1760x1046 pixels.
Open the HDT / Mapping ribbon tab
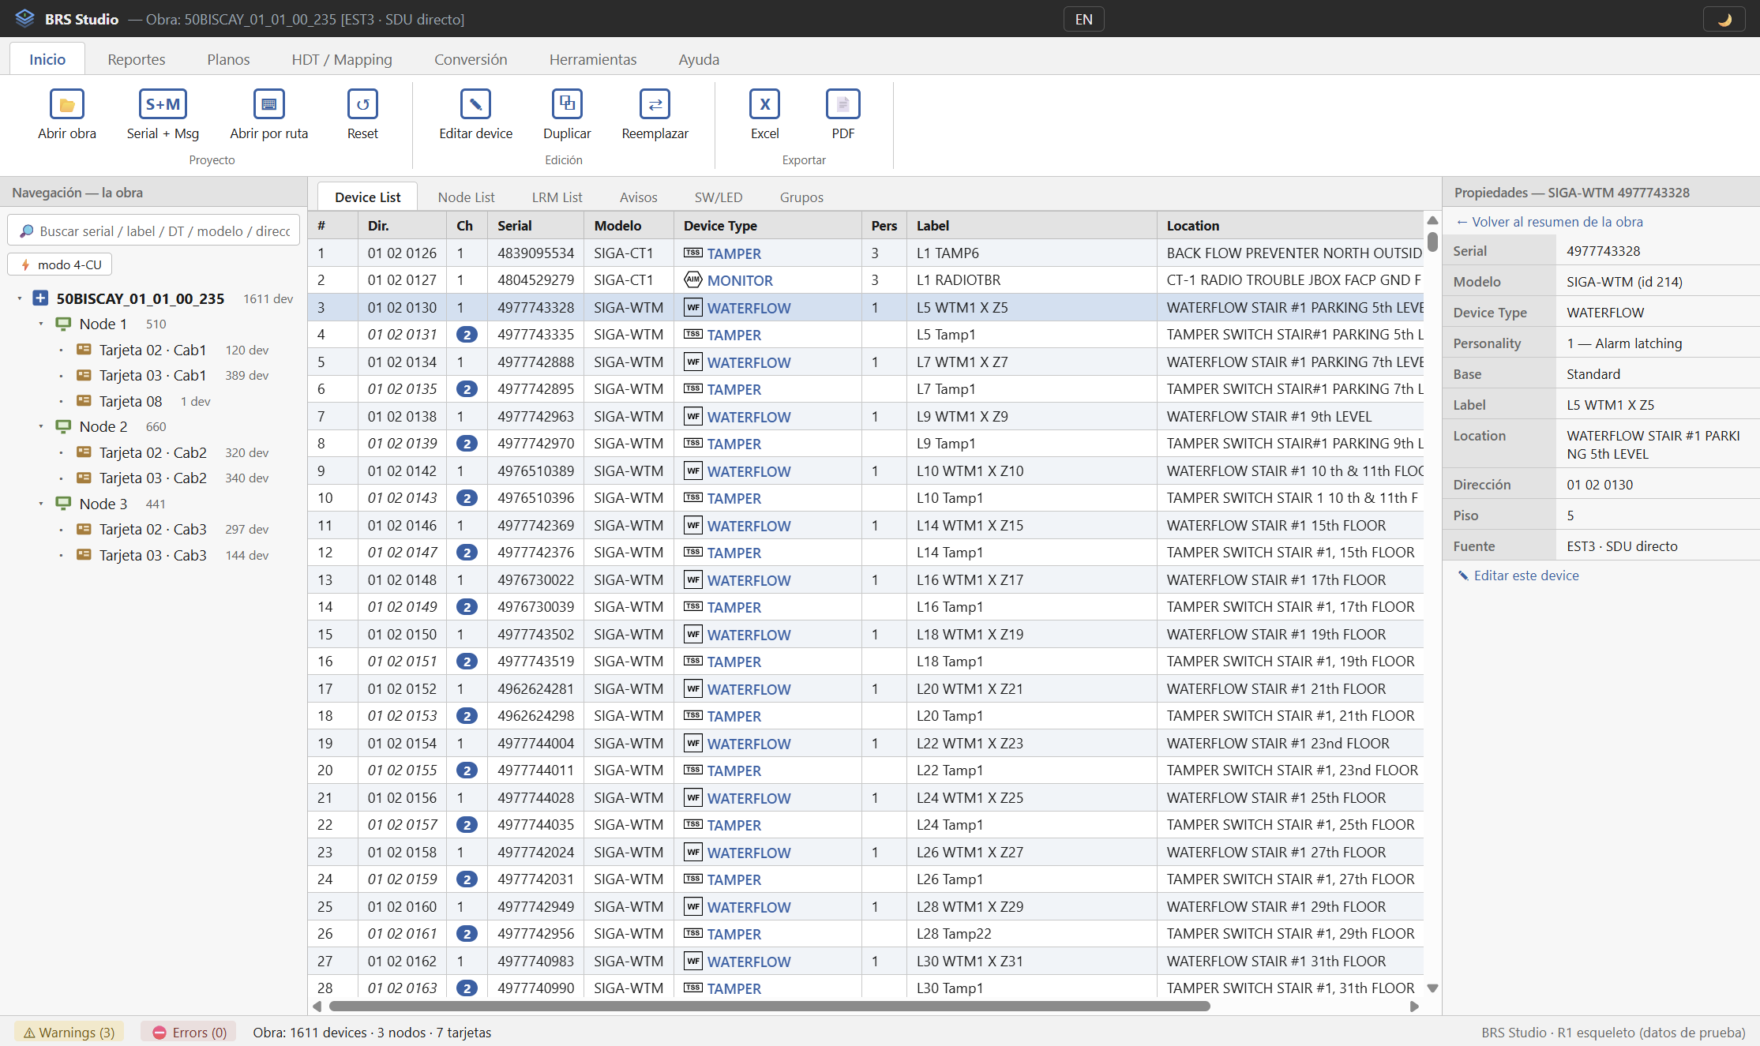[342, 59]
